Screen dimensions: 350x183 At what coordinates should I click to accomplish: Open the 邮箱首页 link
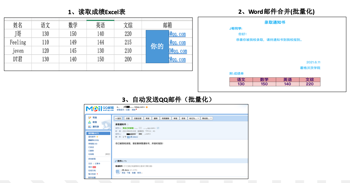click(120, 110)
